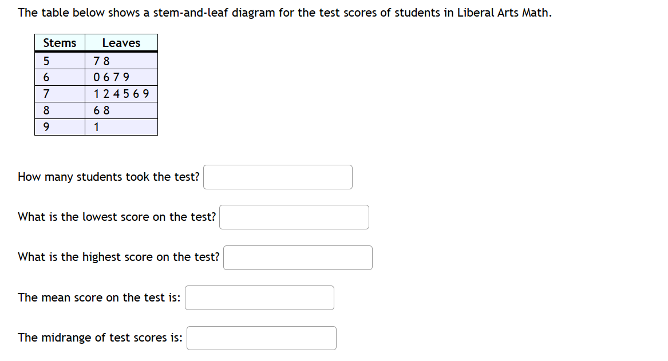668x361 pixels.
Task: Select the Leaves column header
Action: click(x=121, y=42)
